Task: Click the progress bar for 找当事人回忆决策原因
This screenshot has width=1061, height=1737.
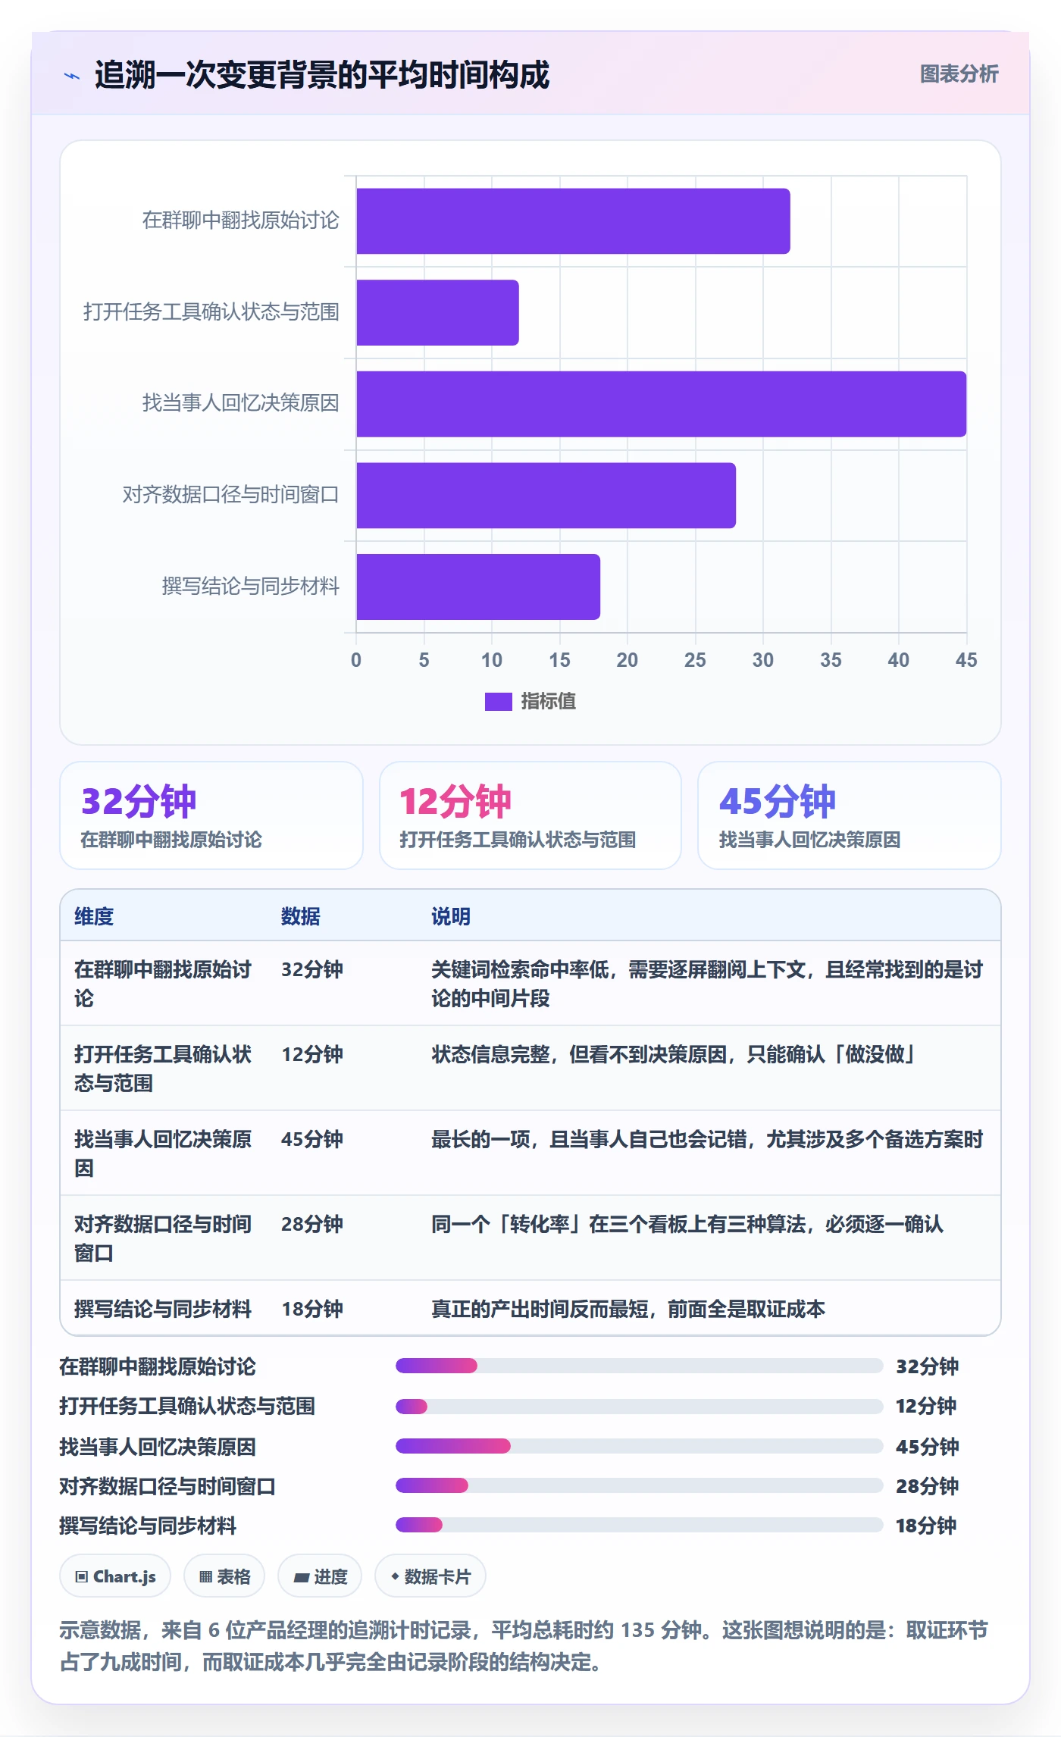Action: (x=640, y=1446)
